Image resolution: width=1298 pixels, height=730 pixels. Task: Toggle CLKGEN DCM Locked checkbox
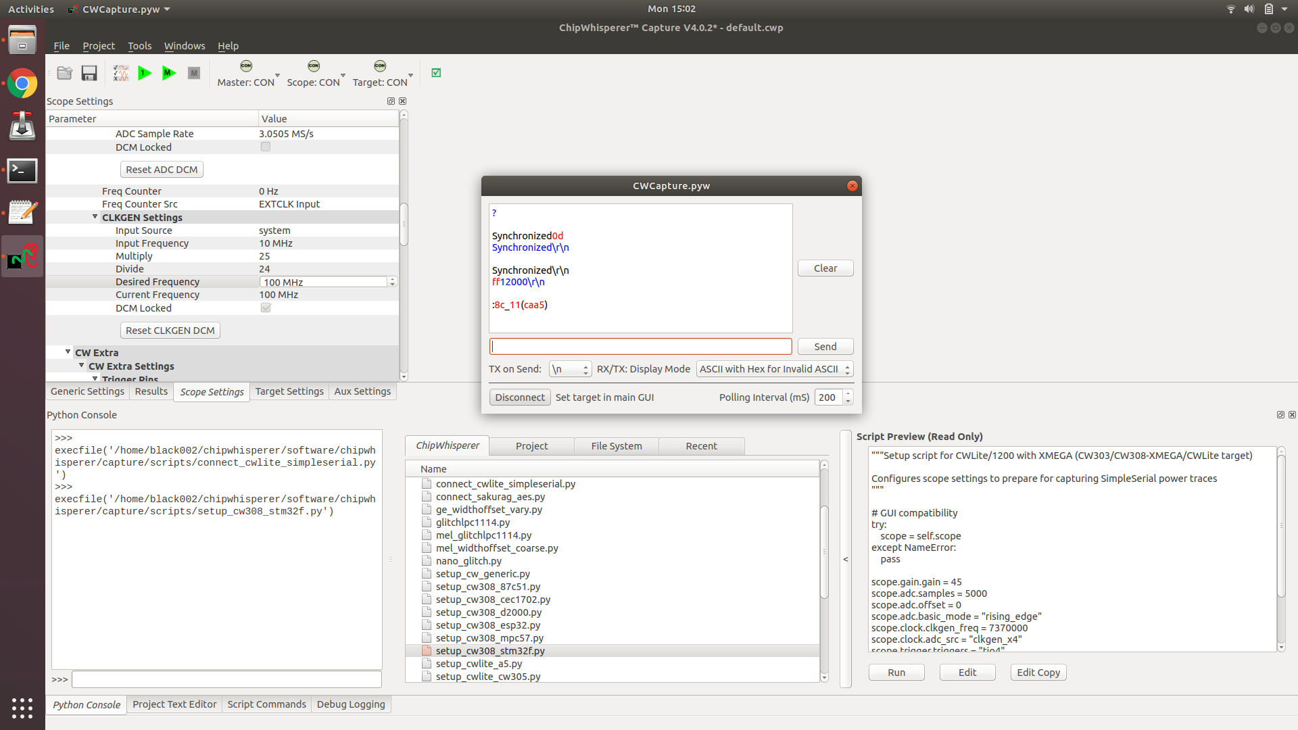point(266,308)
